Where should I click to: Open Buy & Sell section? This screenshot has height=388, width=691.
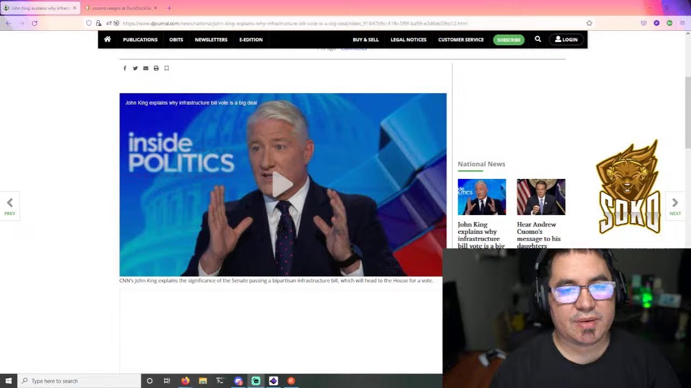[x=365, y=39]
